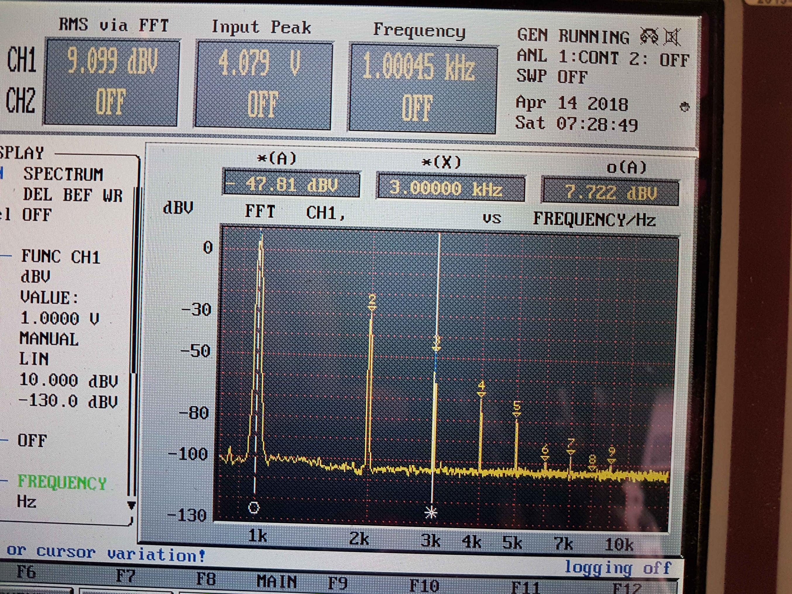Image resolution: width=792 pixels, height=594 pixels.
Task: Click harmonic marker 7 on the spectrum
Action: 571,447
